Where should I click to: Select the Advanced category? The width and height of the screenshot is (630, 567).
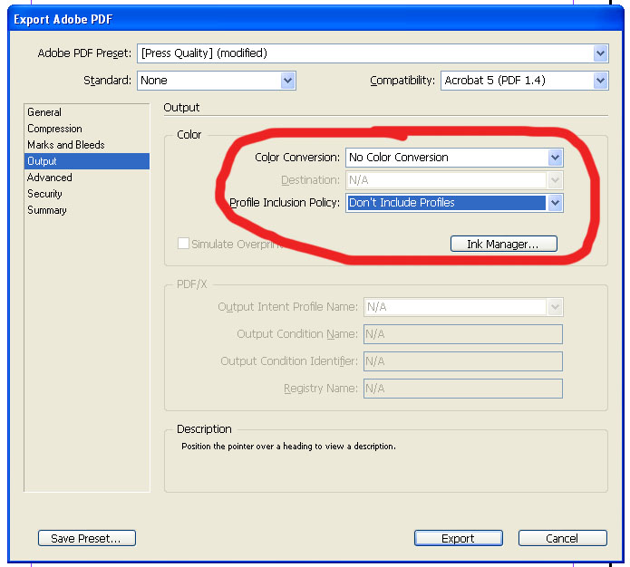pos(87,178)
